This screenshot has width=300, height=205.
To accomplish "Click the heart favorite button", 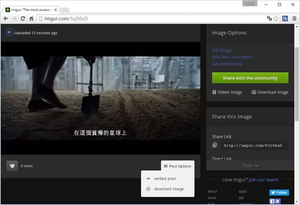I will [12, 166].
